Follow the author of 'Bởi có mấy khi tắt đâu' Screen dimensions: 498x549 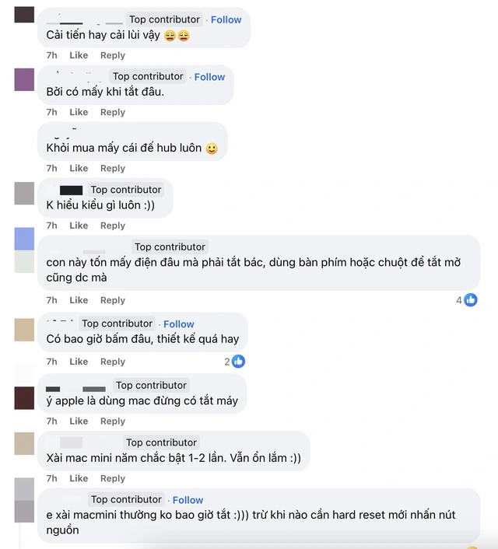[x=209, y=77]
